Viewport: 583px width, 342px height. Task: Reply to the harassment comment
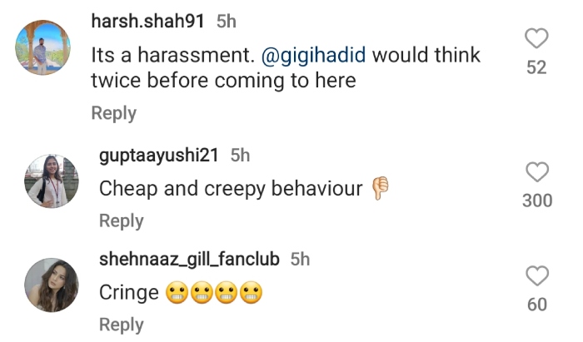114,113
